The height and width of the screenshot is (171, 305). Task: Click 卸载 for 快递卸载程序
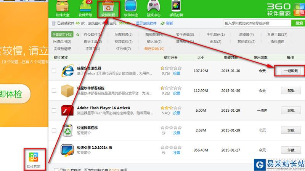coord(291,130)
